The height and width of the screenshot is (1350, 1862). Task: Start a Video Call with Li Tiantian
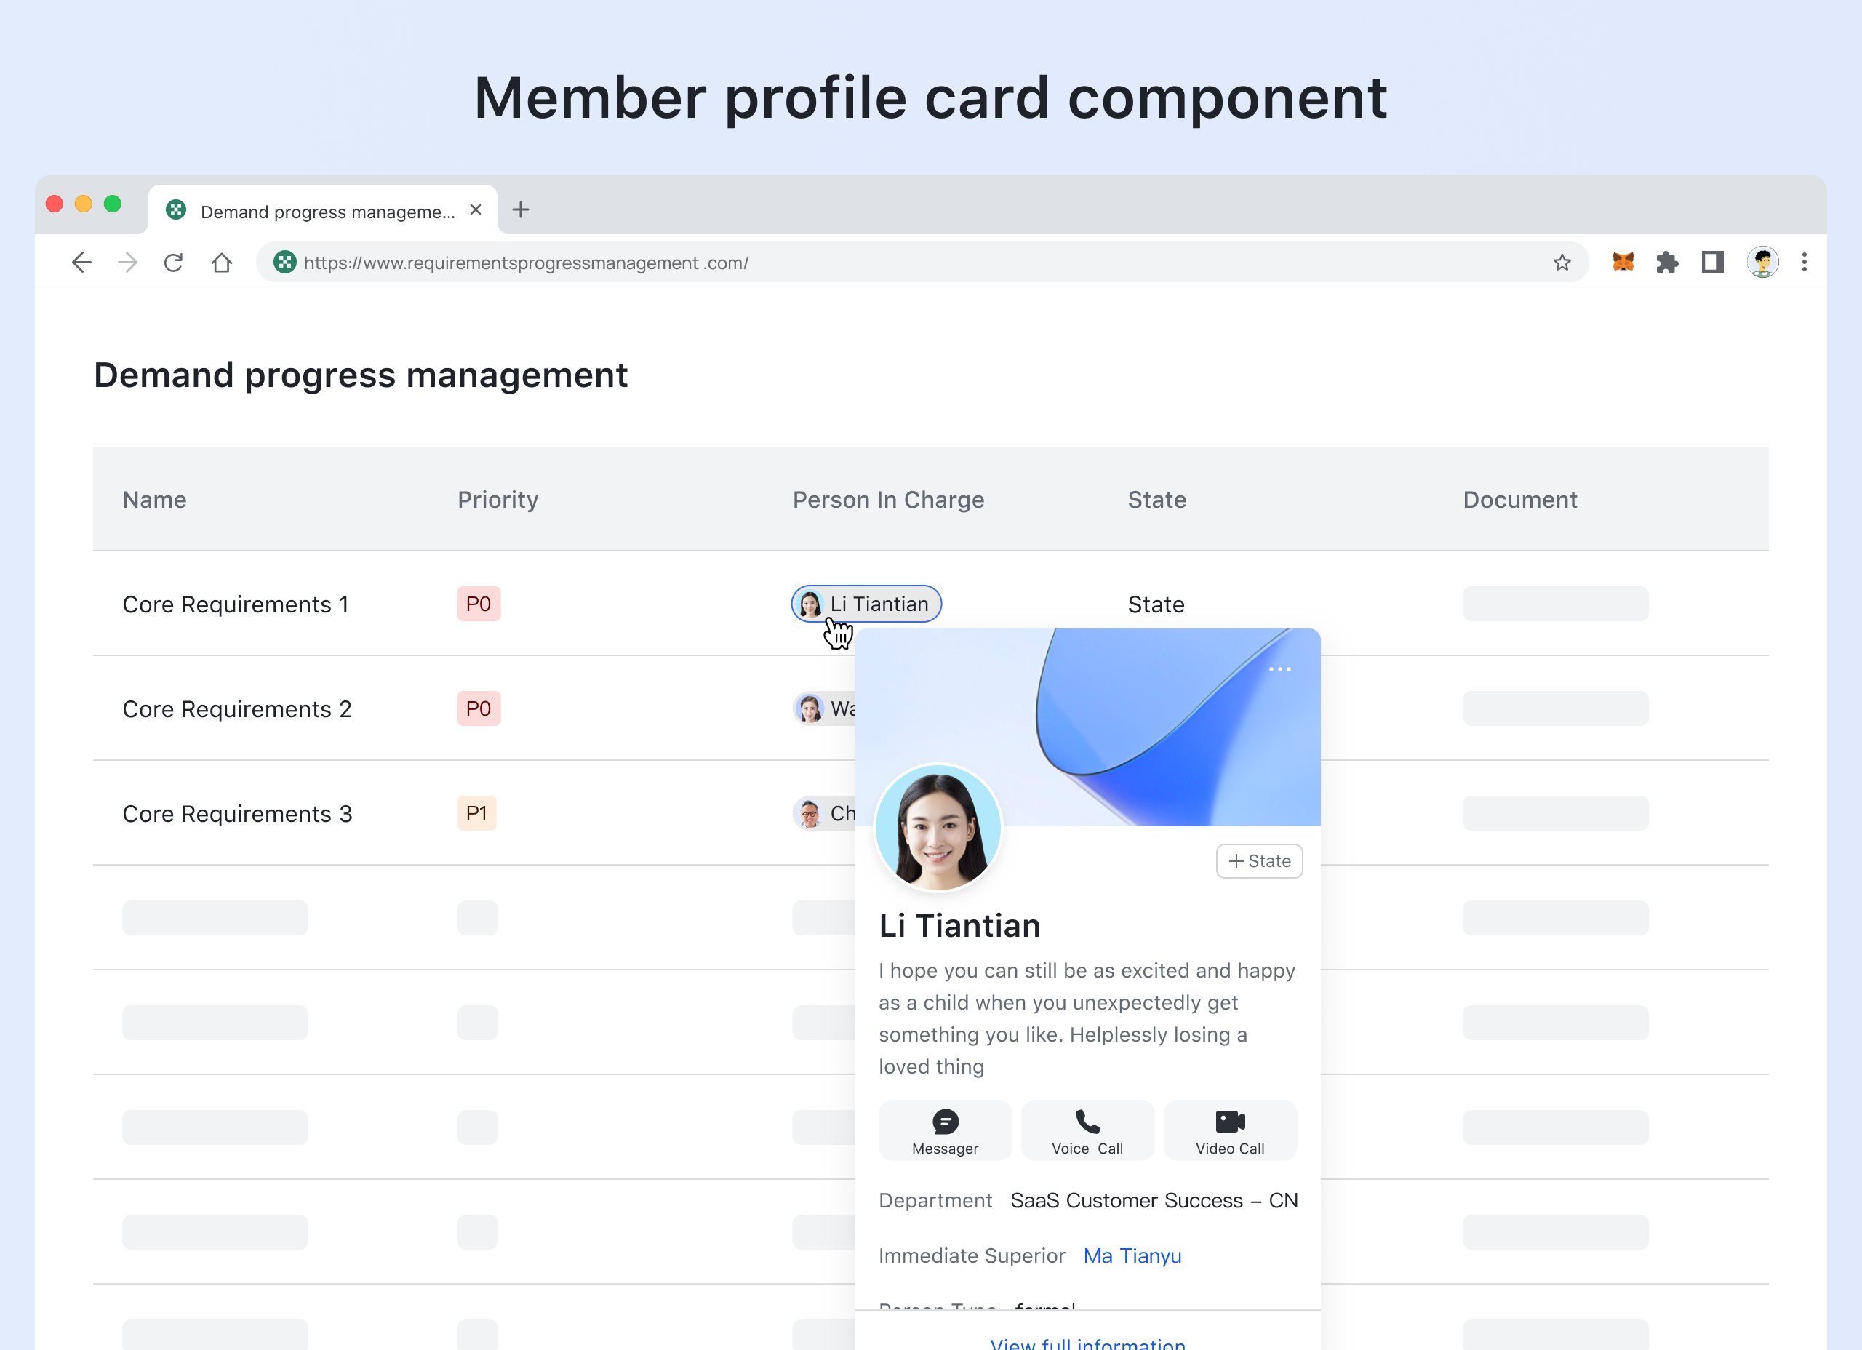(1230, 1131)
